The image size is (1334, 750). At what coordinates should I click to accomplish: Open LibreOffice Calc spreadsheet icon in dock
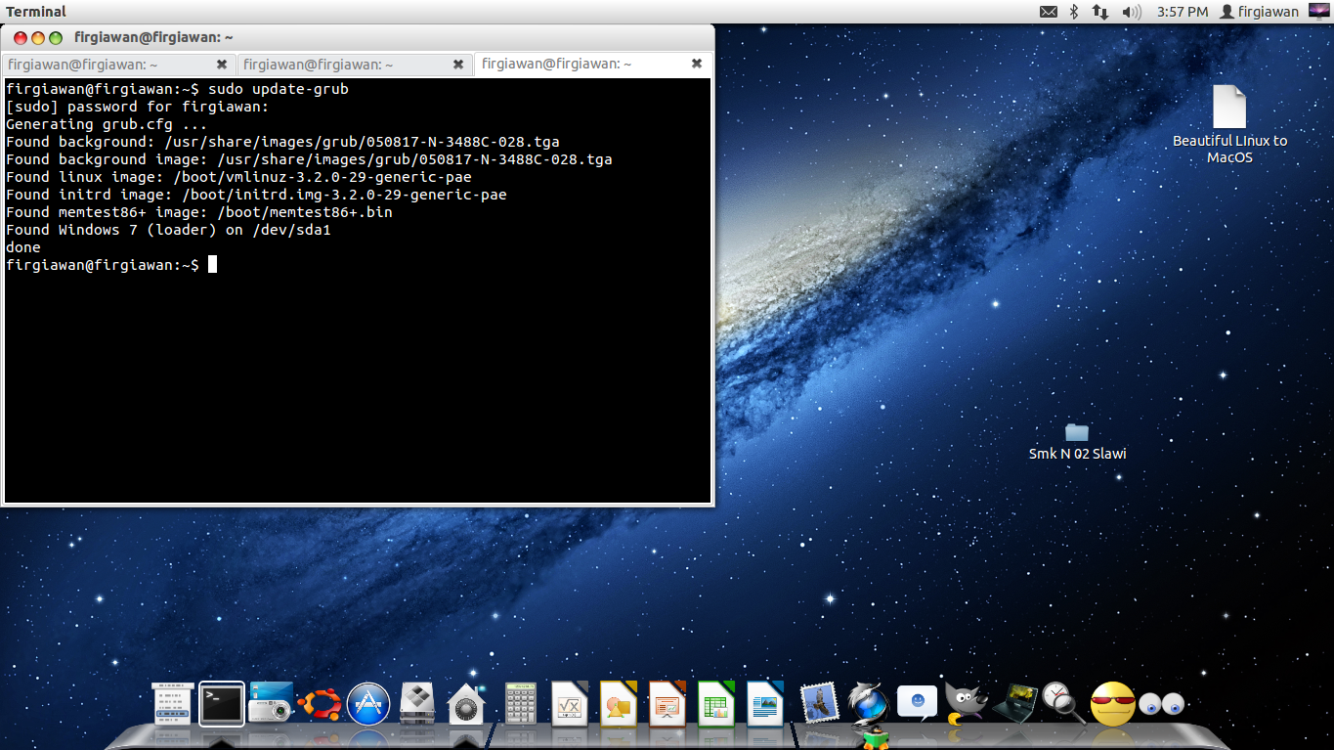(x=716, y=704)
